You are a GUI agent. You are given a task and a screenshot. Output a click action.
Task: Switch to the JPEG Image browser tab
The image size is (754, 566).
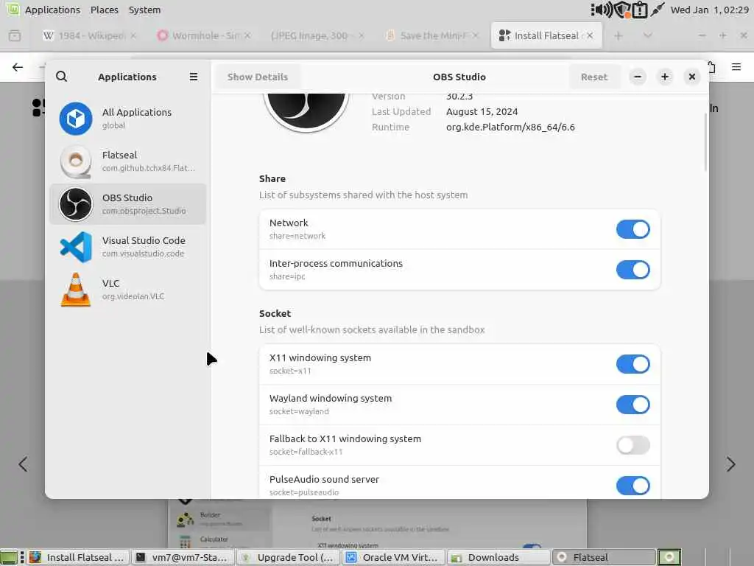(317, 35)
